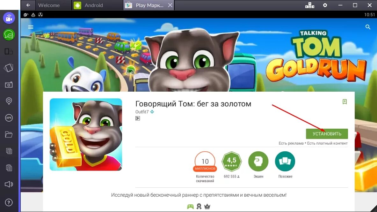Minimize the BlueStacks window
This screenshot has height=212, width=377.
click(340, 5)
